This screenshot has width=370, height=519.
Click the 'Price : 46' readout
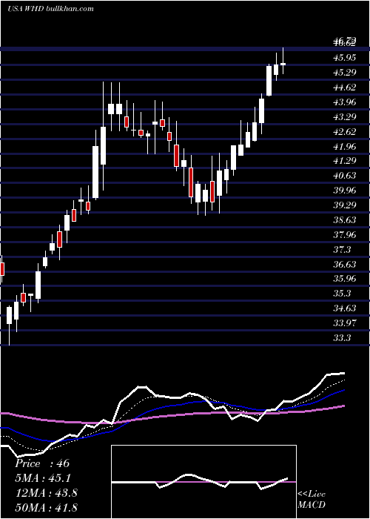[42, 463]
